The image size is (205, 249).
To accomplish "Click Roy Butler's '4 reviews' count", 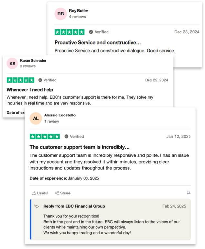I will pos(77,17).
